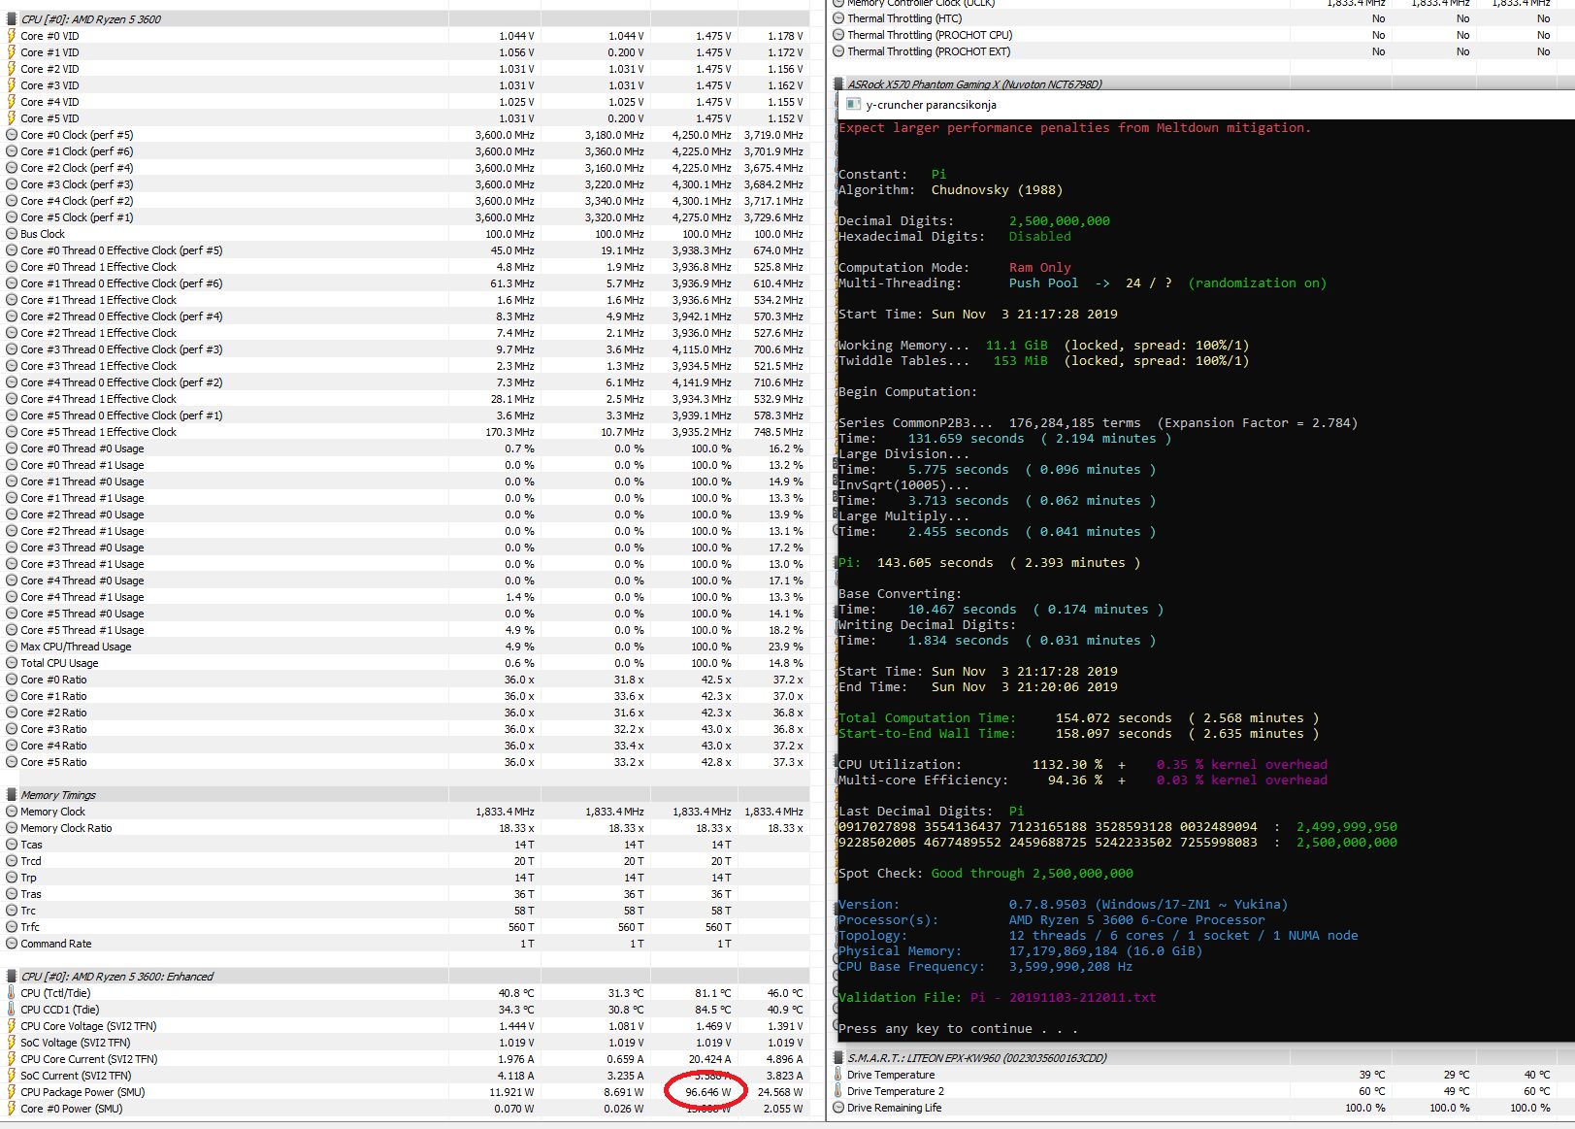
Task: Click the Pi: 143.605 seconds line in y-cruncher
Action: pos(989,563)
